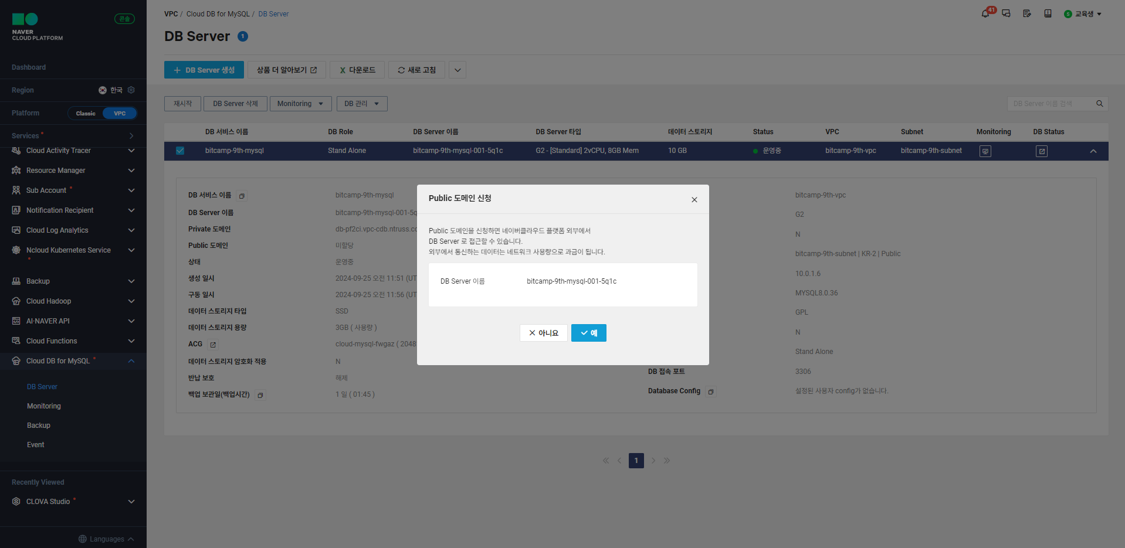The height and width of the screenshot is (548, 1125).
Task: Expand AI·NAVER API menu
Action: [x=131, y=321]
